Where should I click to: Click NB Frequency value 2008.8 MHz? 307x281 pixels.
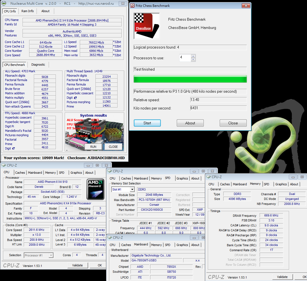pos(292,204)
